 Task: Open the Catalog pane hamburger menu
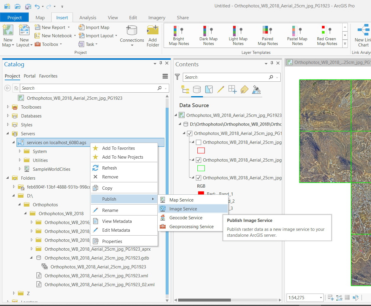165,76
